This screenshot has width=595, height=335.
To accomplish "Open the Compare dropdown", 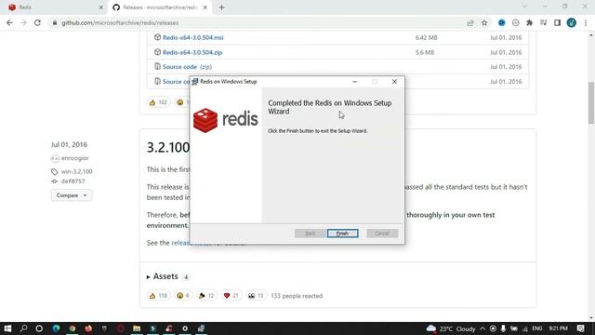I will pyautogui.click(x=72, y=195).
